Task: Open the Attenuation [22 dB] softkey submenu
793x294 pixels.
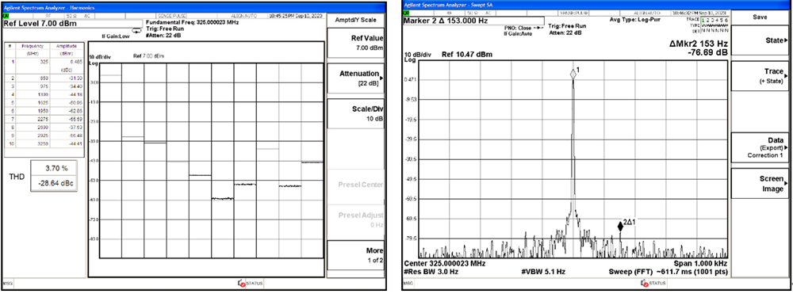Action: click(x=355, y=78)
